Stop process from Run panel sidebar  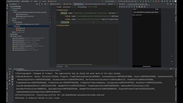pos(9,77)
